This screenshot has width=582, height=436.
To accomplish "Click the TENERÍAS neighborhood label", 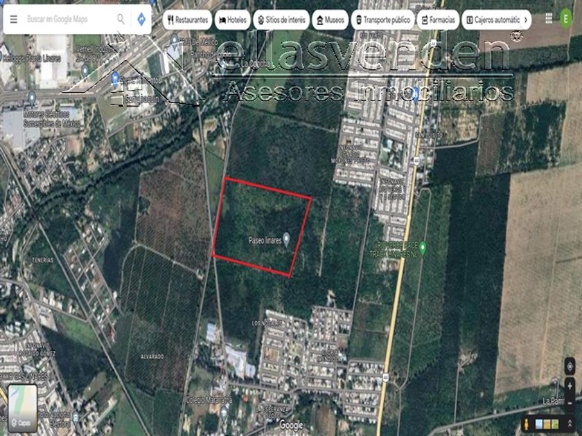I will click(x=43, y=260).
